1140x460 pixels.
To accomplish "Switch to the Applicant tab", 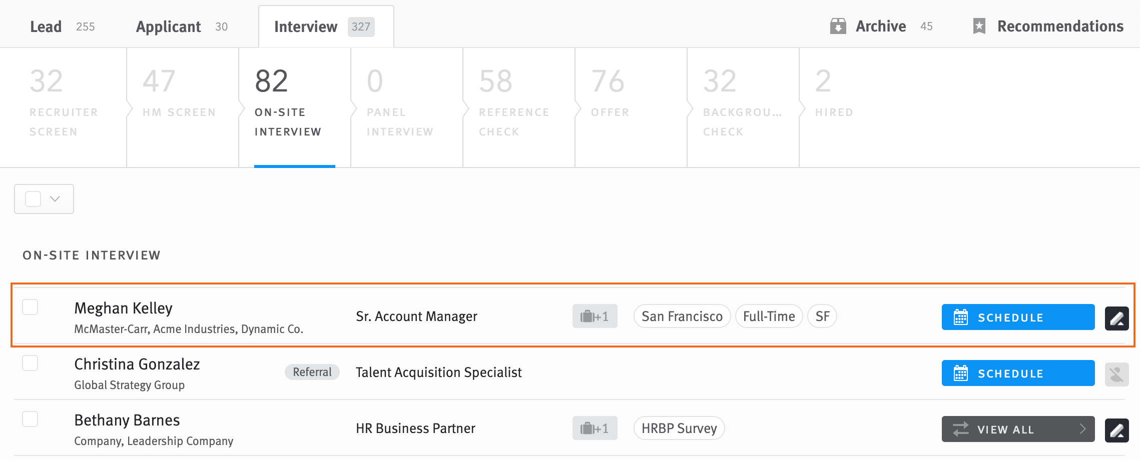I will pos(168,26).
